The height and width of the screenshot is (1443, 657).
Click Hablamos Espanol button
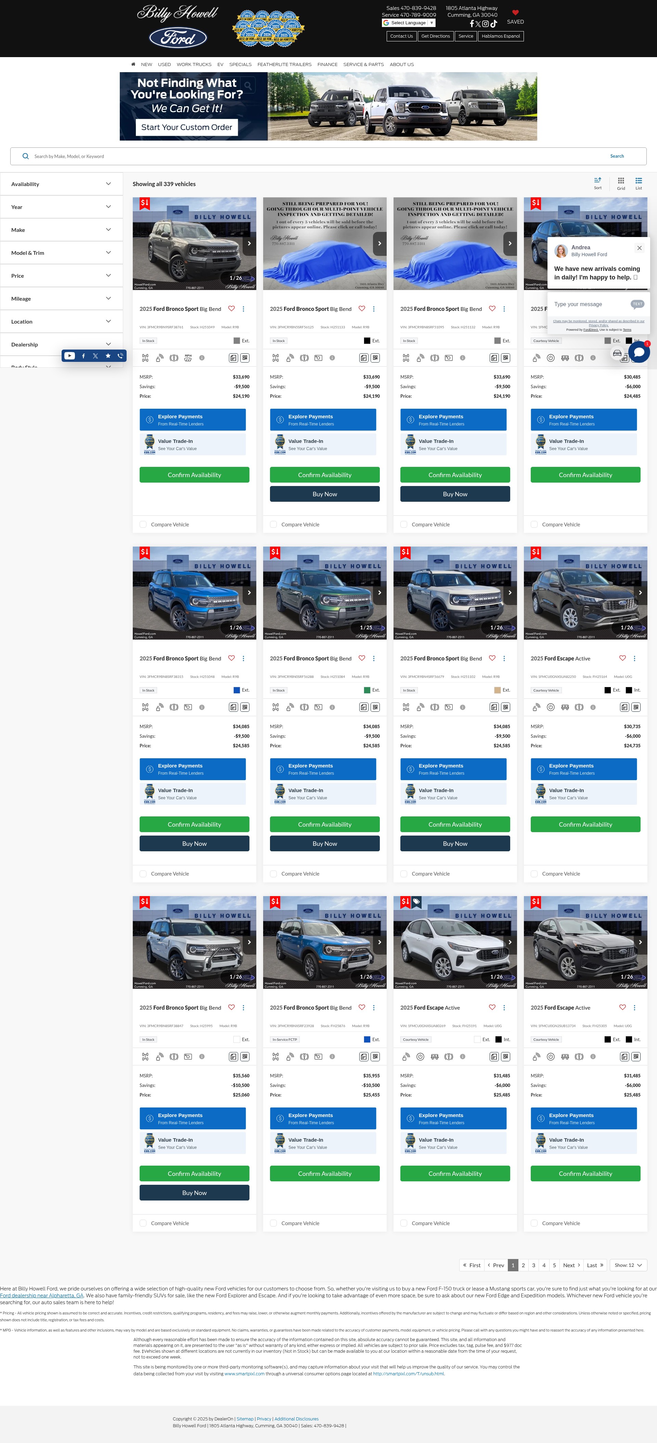pyautogui.click(x=501, y=36)
